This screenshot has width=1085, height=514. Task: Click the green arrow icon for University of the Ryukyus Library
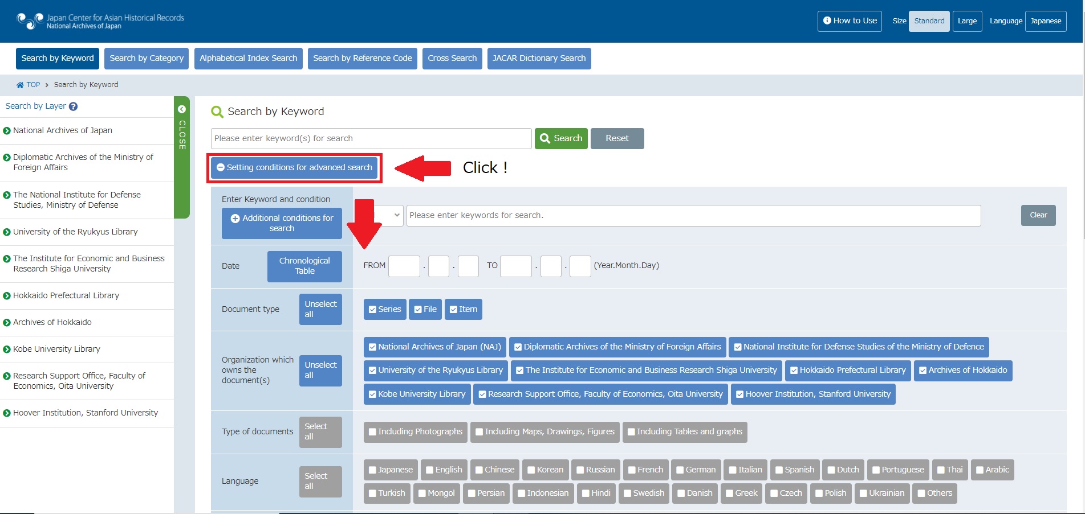click(7, 232)
